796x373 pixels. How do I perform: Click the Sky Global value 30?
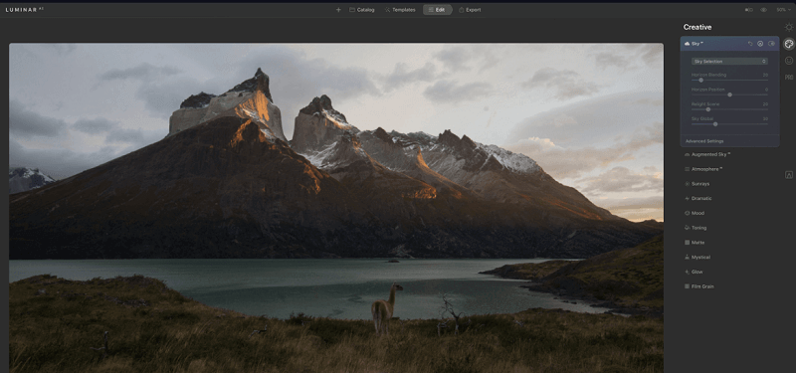765,118
